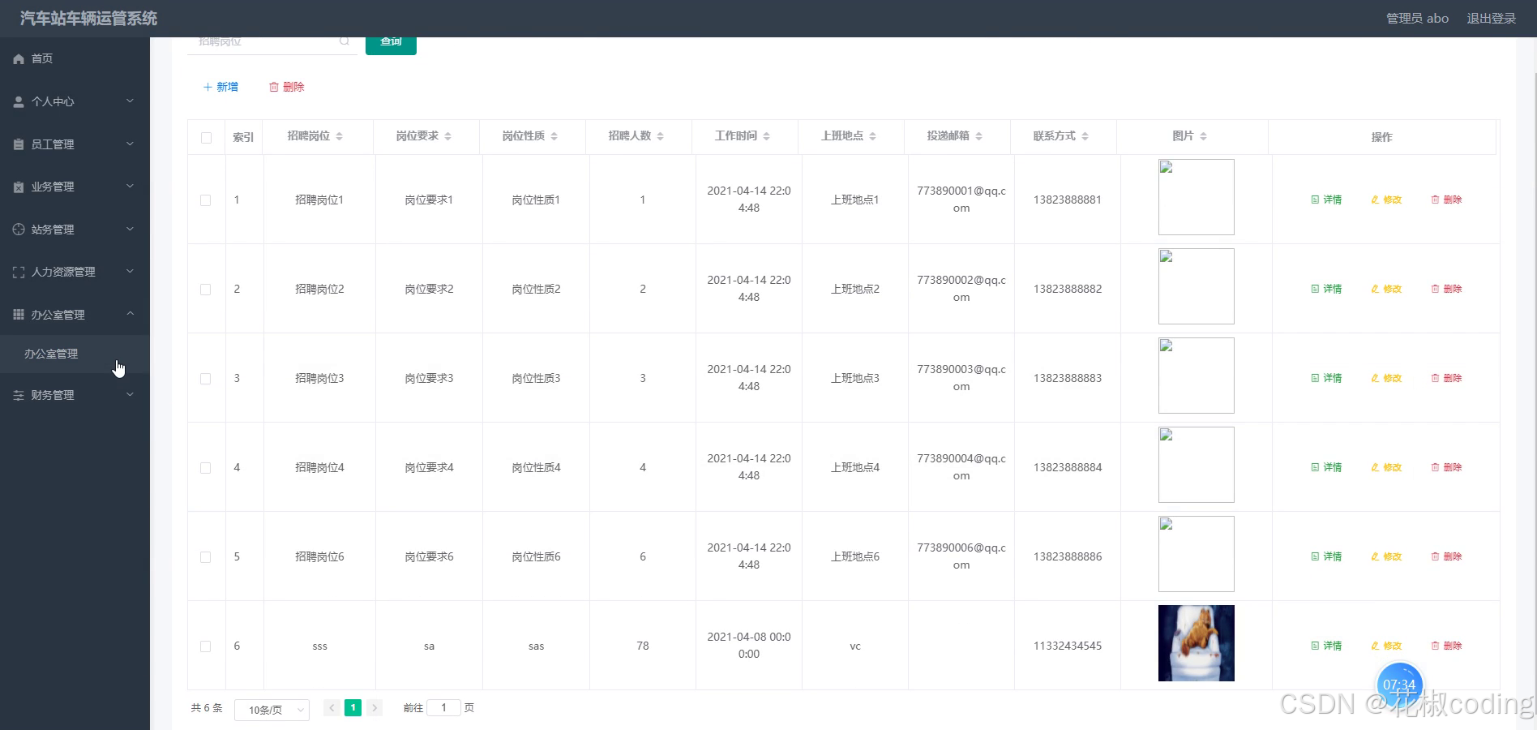Select page number 1 in pagination
The height and width of the screenshot is (730, 1537).
click(353, 708)
